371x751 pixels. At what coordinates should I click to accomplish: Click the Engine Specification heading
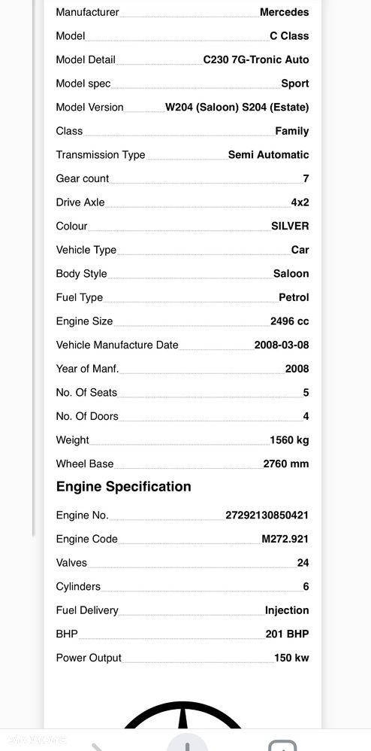pyautogui.click(x=123, y=487)
